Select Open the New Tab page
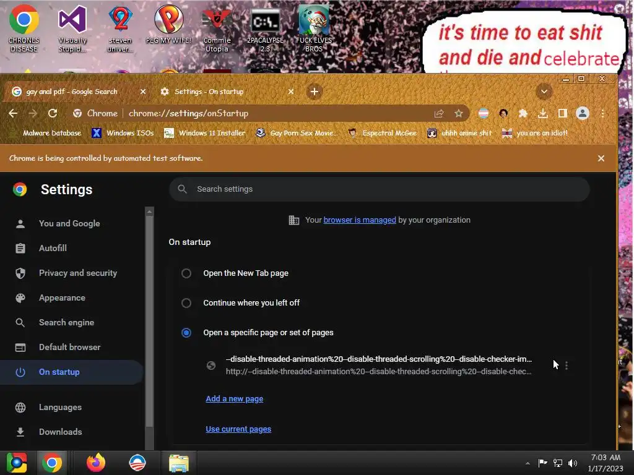 tap(186, 273)
